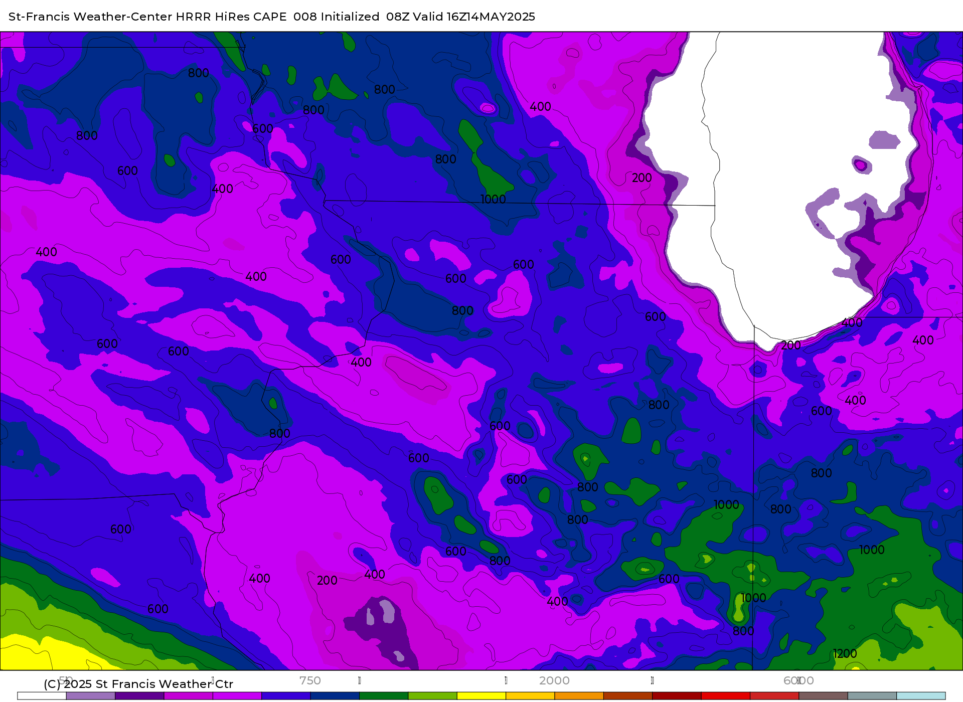Click the '2000' label above the color bar
Viewport: 963px width, 702px height.
click(x=554, y=680)
